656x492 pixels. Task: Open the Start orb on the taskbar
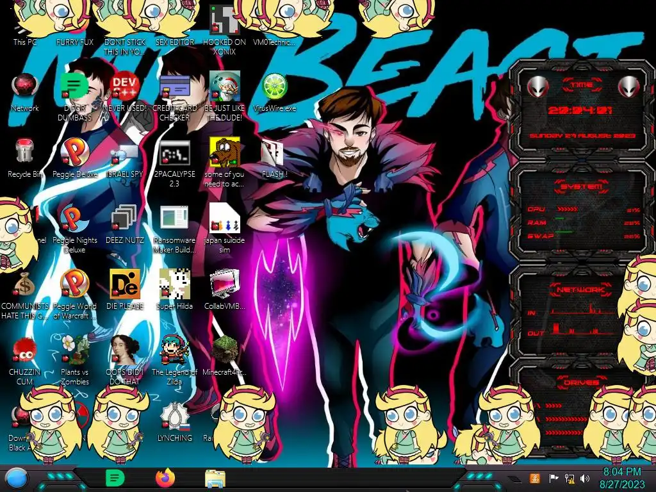(x=16, y=479)
